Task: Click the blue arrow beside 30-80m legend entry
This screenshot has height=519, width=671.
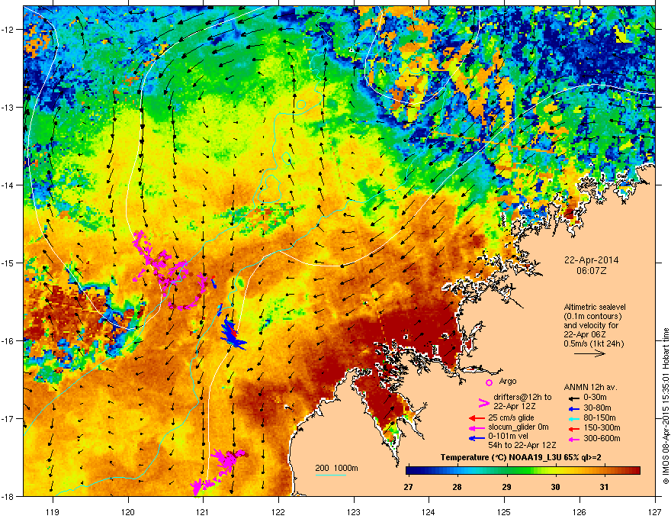Action: pos(573,408)
